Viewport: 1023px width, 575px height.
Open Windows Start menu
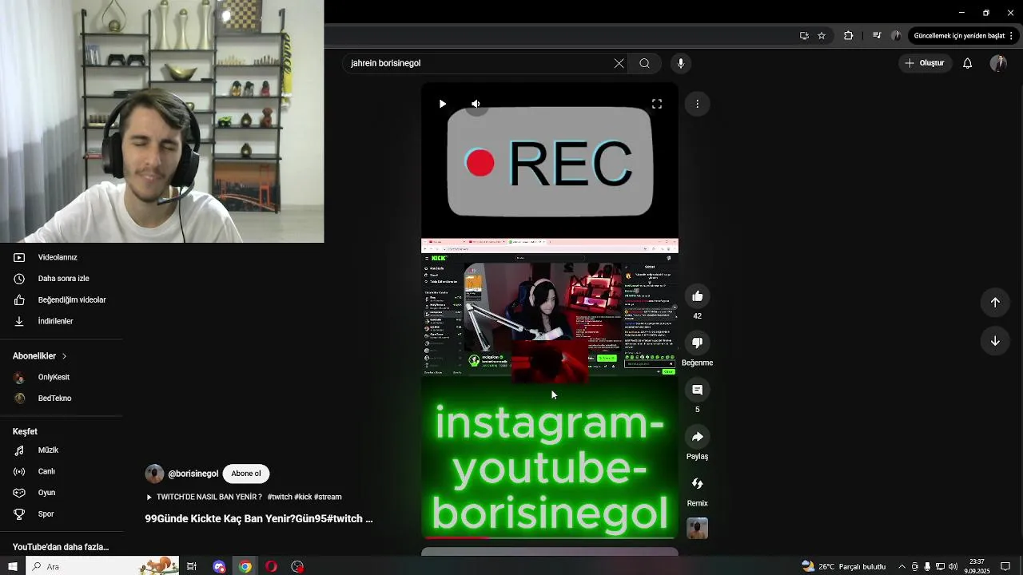12,566
